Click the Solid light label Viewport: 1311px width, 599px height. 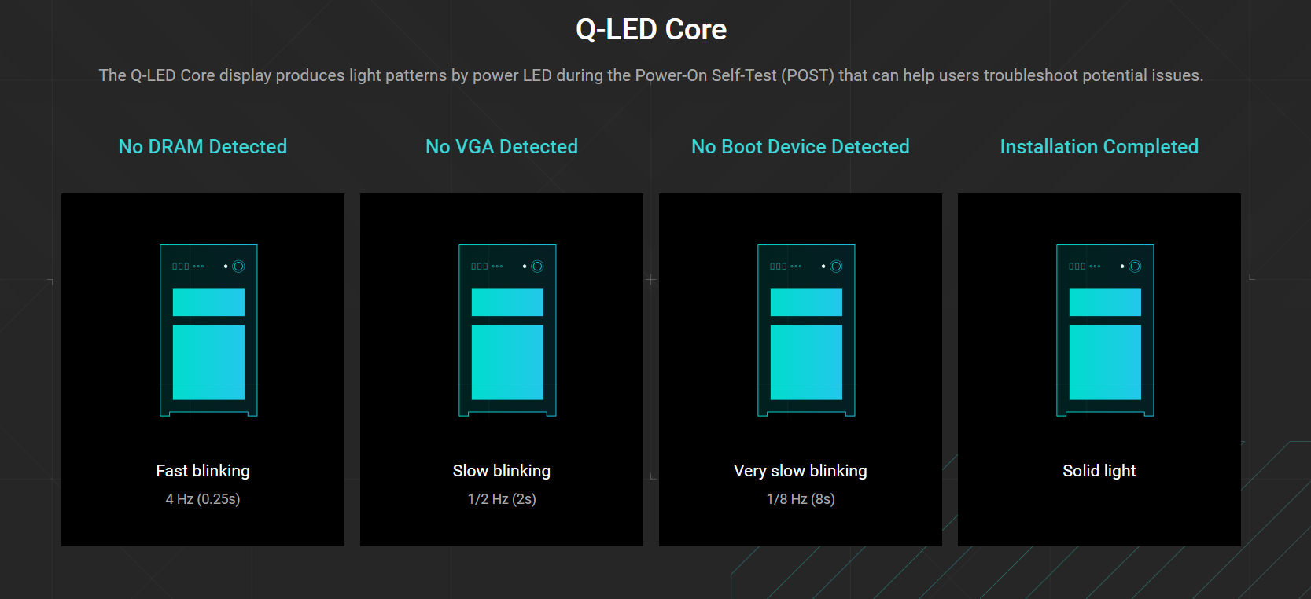(1099, 471)
